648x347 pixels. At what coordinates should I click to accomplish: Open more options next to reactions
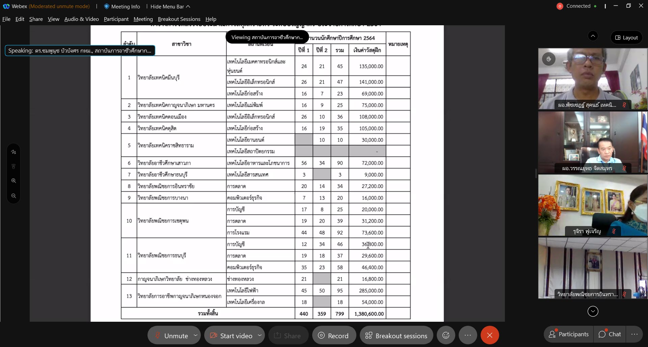[467, 335]
